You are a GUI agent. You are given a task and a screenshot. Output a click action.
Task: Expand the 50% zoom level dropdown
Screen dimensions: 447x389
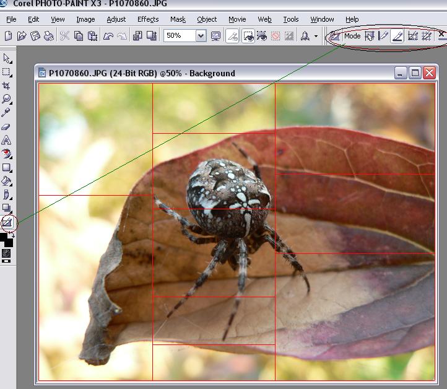[201, 36]
